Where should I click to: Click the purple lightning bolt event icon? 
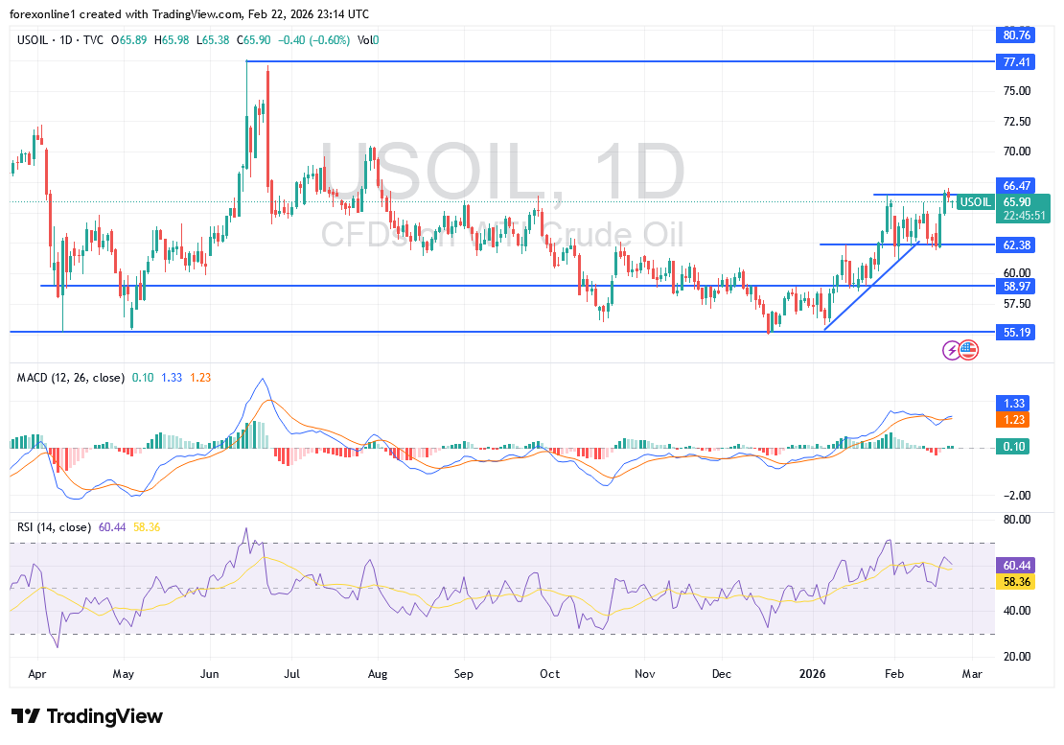point(952,350)
